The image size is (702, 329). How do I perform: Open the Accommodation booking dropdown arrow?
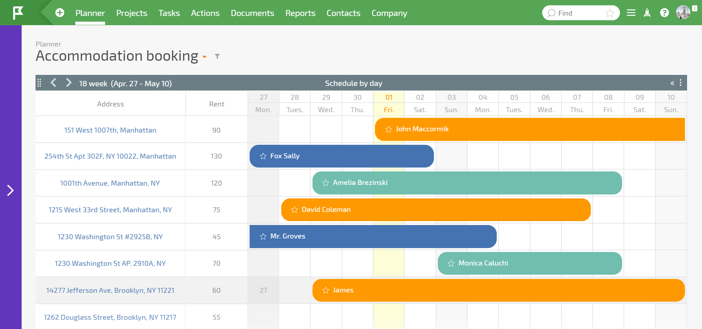[x=205, y=57]
